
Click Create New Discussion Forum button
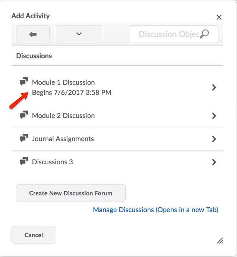[x=71, y=193]
